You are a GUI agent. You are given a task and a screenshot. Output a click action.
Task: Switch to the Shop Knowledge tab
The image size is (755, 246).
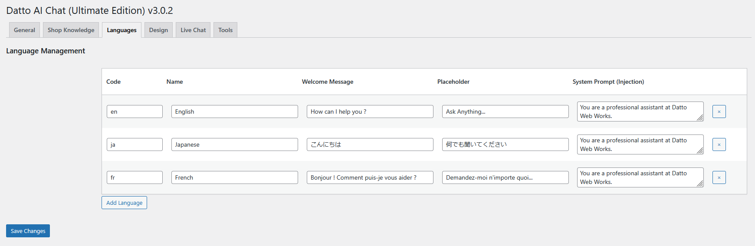point(71,30)
